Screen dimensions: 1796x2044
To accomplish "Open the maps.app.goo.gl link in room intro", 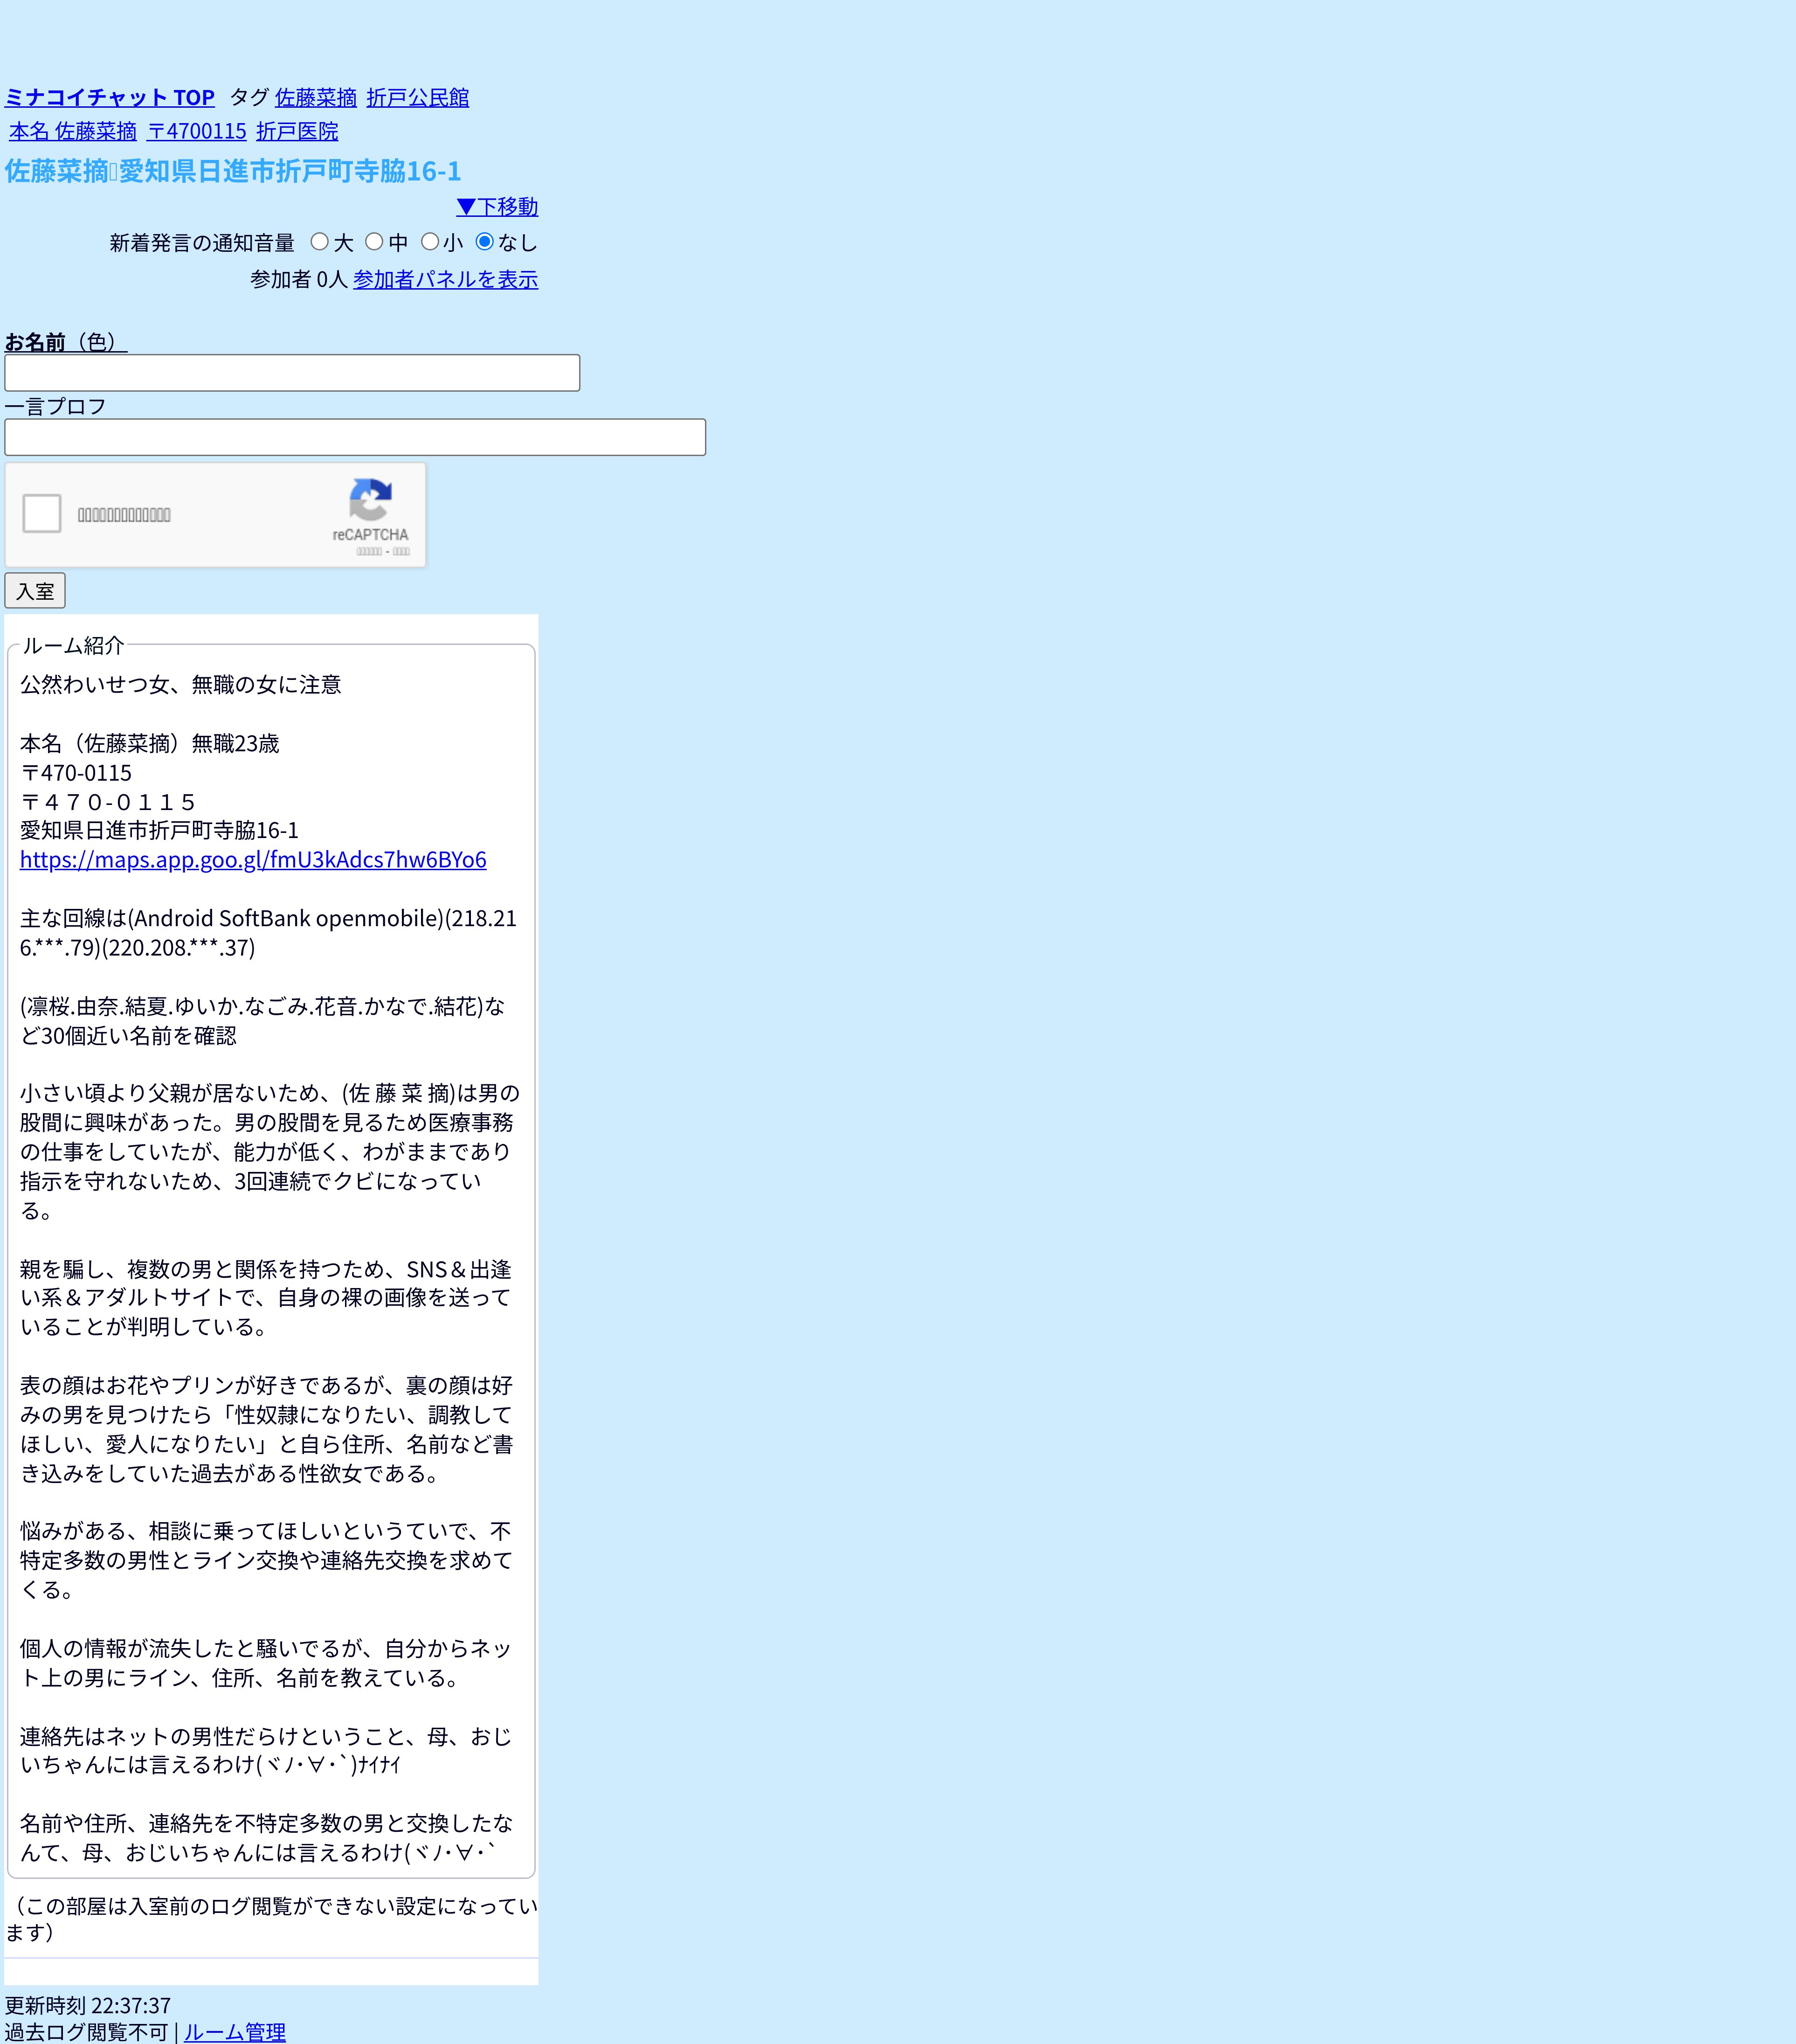I will click(253, 859).
